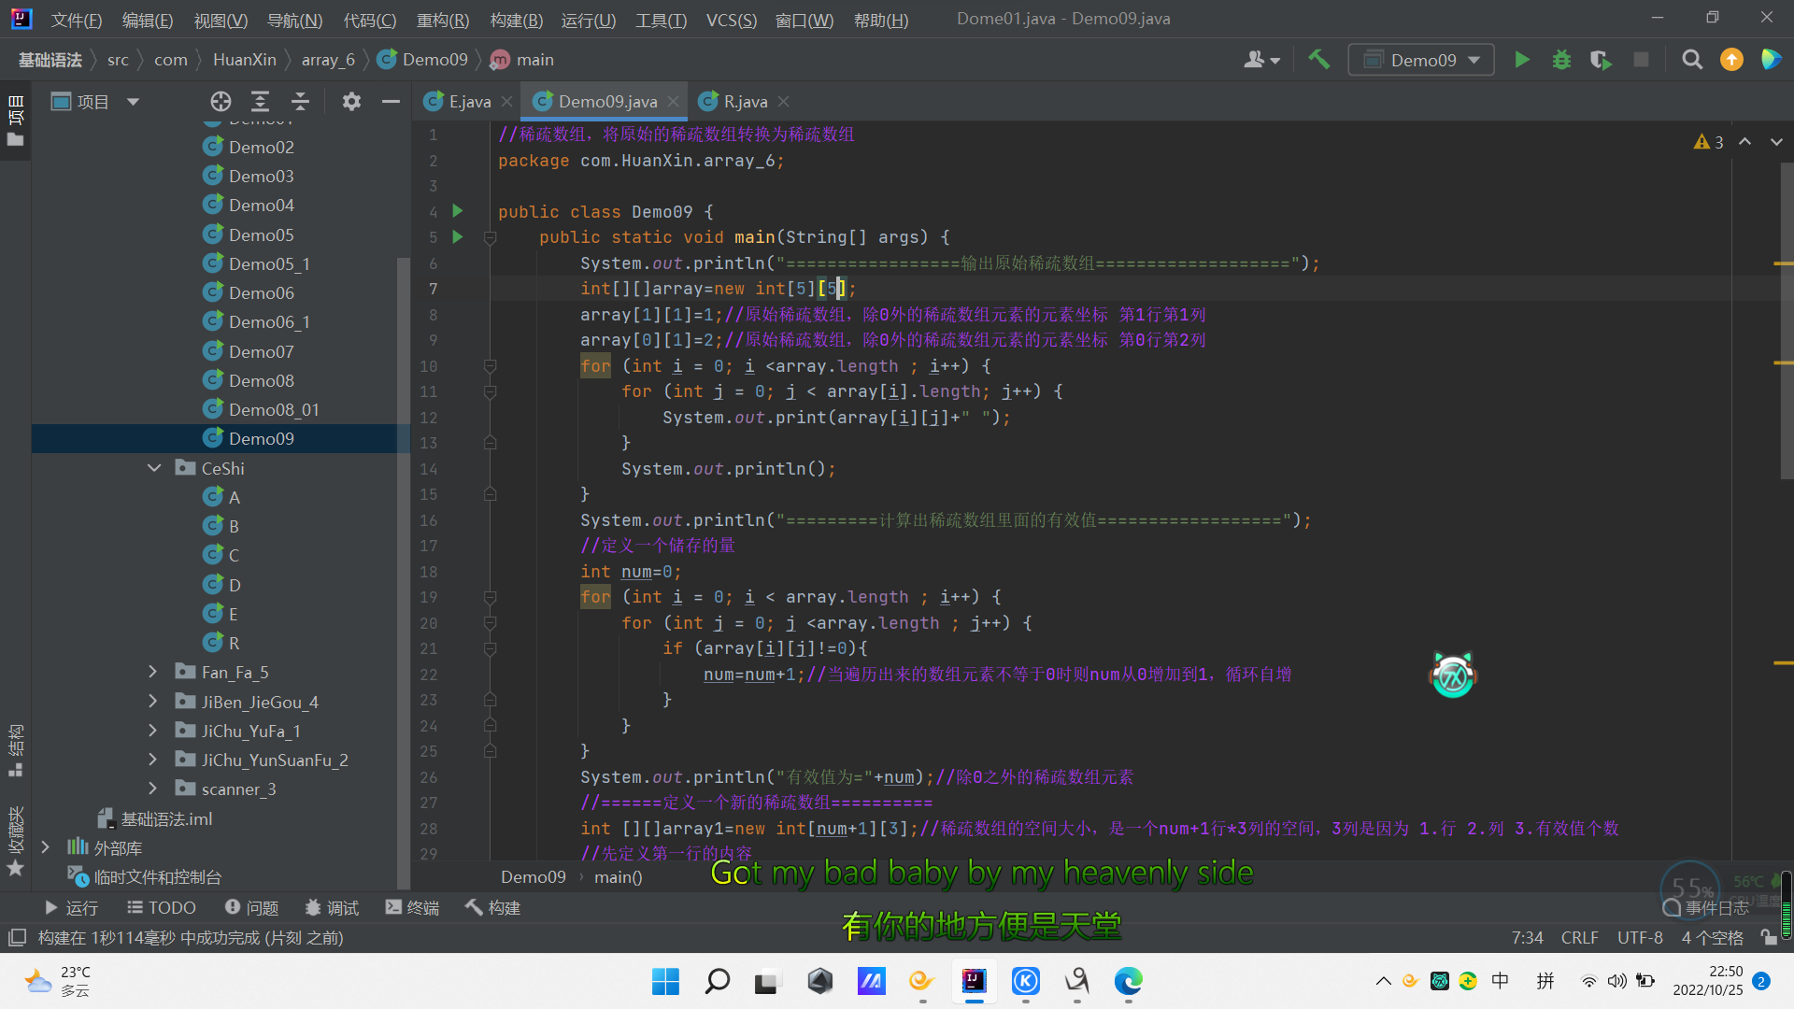Open the Demo09 run configuration dropdown

coord(1421,60)
